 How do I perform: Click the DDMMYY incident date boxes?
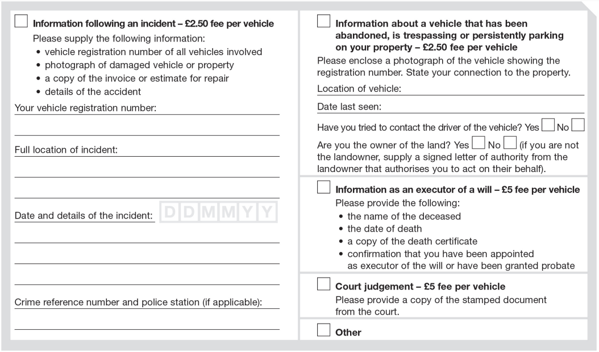point(218,212)
